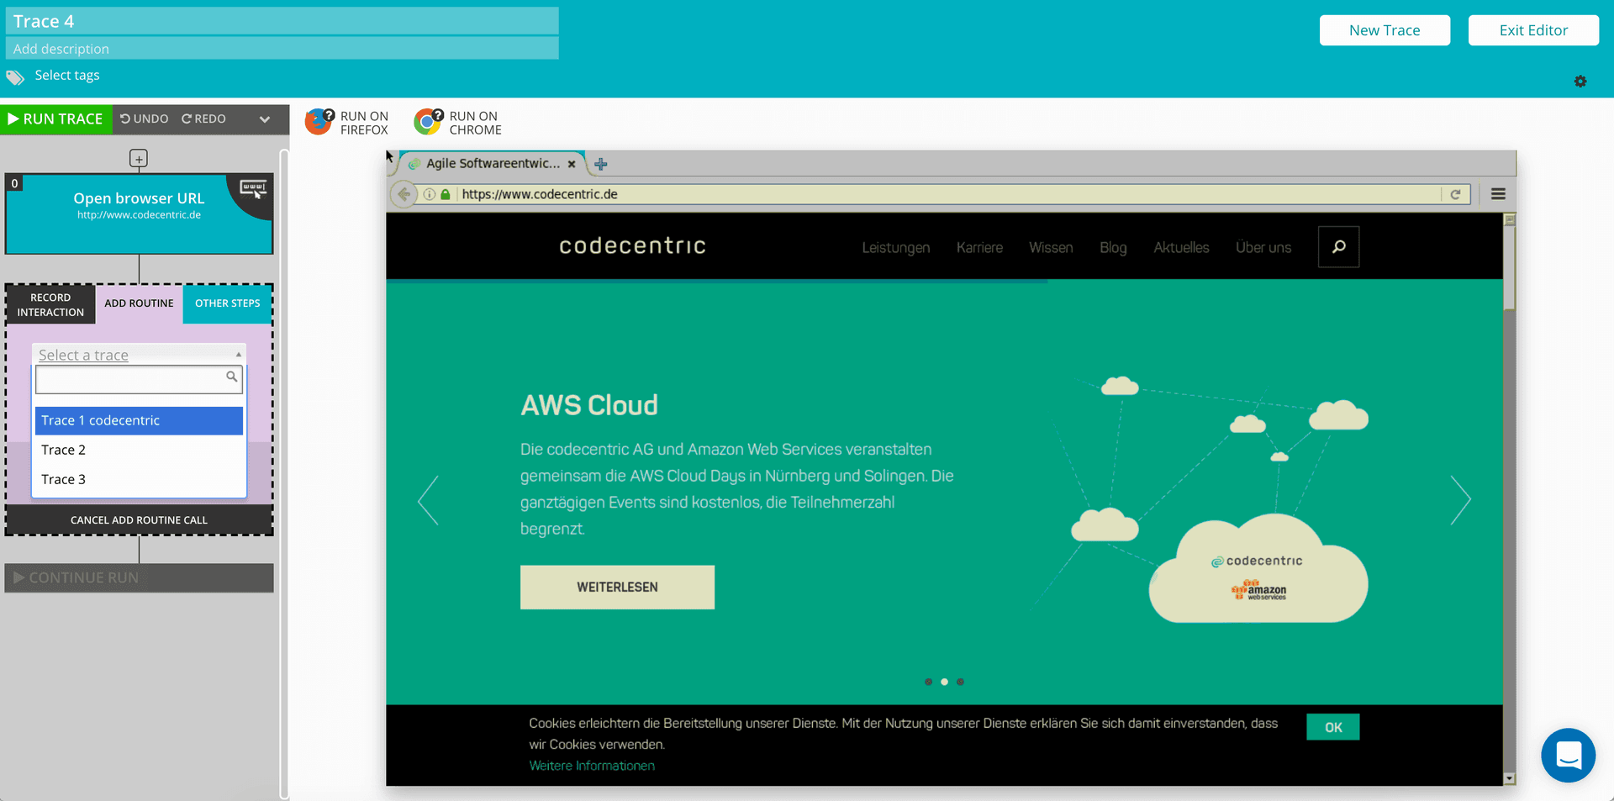Image resolution: width=1614 pixels, height=801 pixels.
Task: Click the trace search input field
Action: [x=130, y=379]
